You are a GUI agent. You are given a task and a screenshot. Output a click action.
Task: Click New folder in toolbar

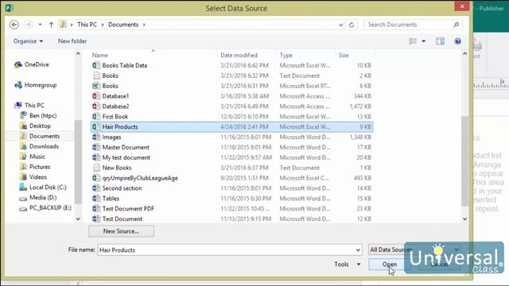[x=72, y=41]
